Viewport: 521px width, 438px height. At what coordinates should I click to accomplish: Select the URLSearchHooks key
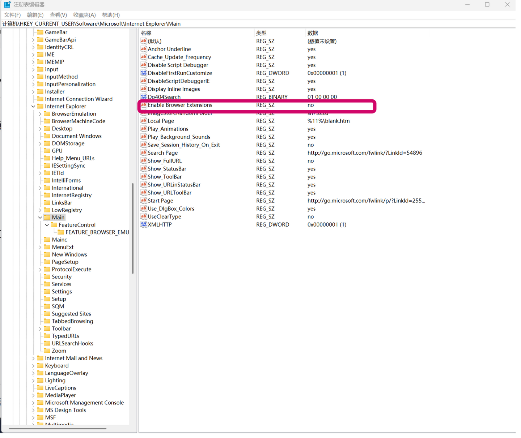72,343
